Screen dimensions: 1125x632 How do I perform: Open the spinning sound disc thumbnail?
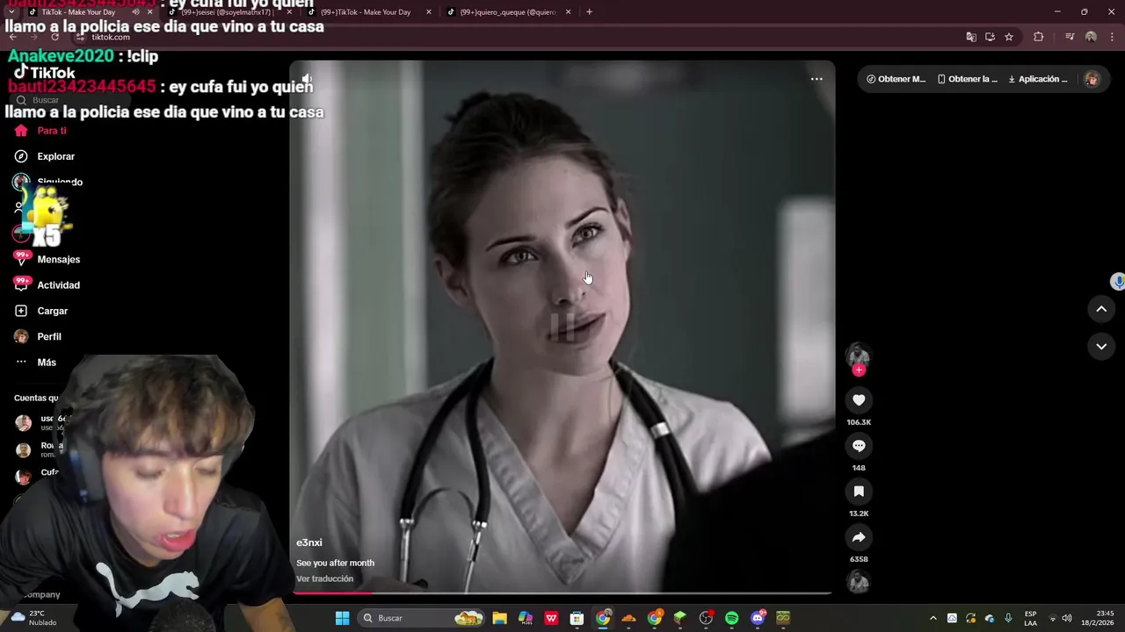pyautogui.click(x=858, y=582)
